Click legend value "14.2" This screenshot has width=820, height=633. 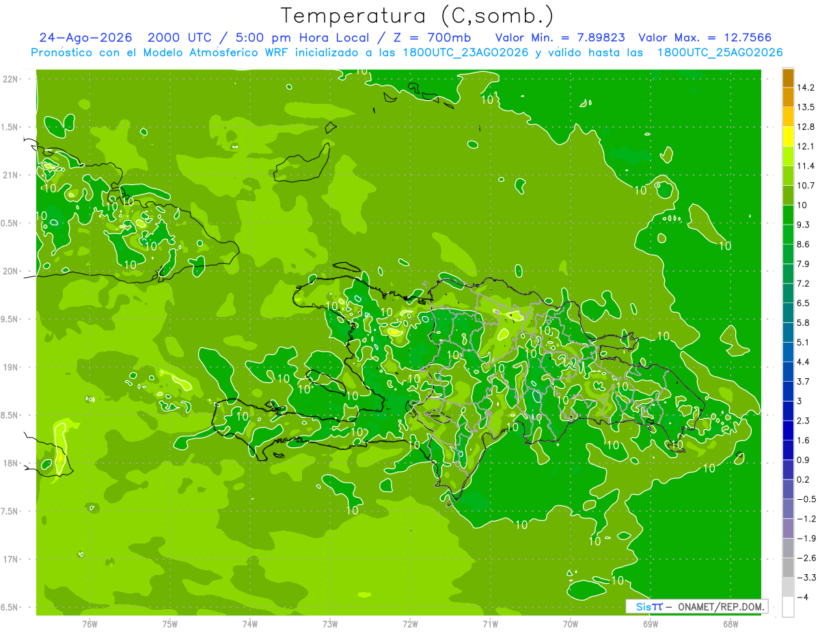(x=806, y=87)
